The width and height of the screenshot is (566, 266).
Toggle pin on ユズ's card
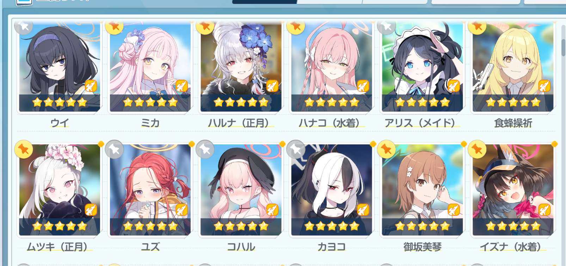[114, 149]
